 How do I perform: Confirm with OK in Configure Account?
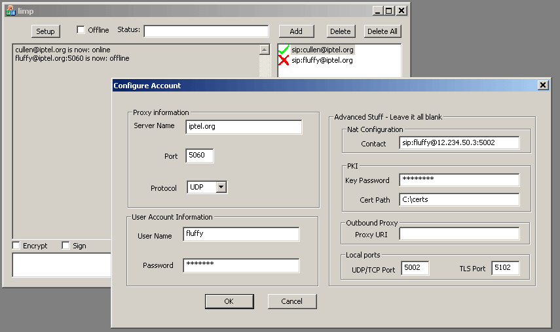coord(229,301)
